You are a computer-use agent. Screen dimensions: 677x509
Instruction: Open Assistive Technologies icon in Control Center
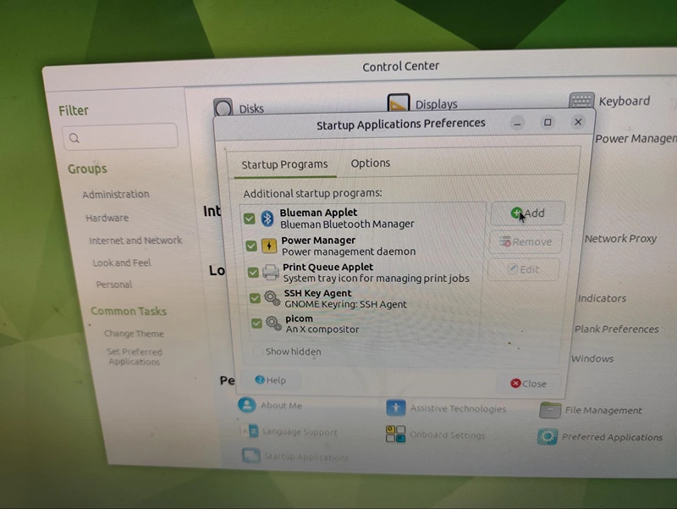pos(395,407)
